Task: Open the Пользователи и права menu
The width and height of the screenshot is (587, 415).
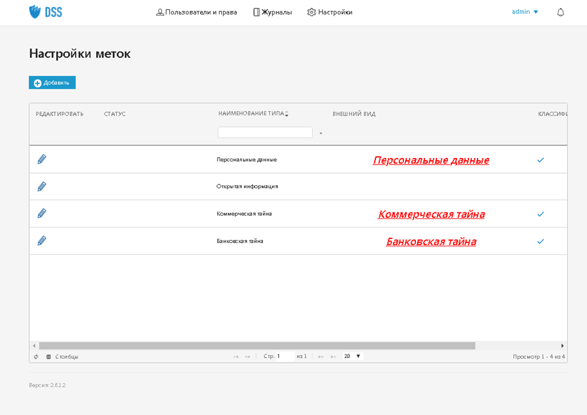Action: (196, 12)
